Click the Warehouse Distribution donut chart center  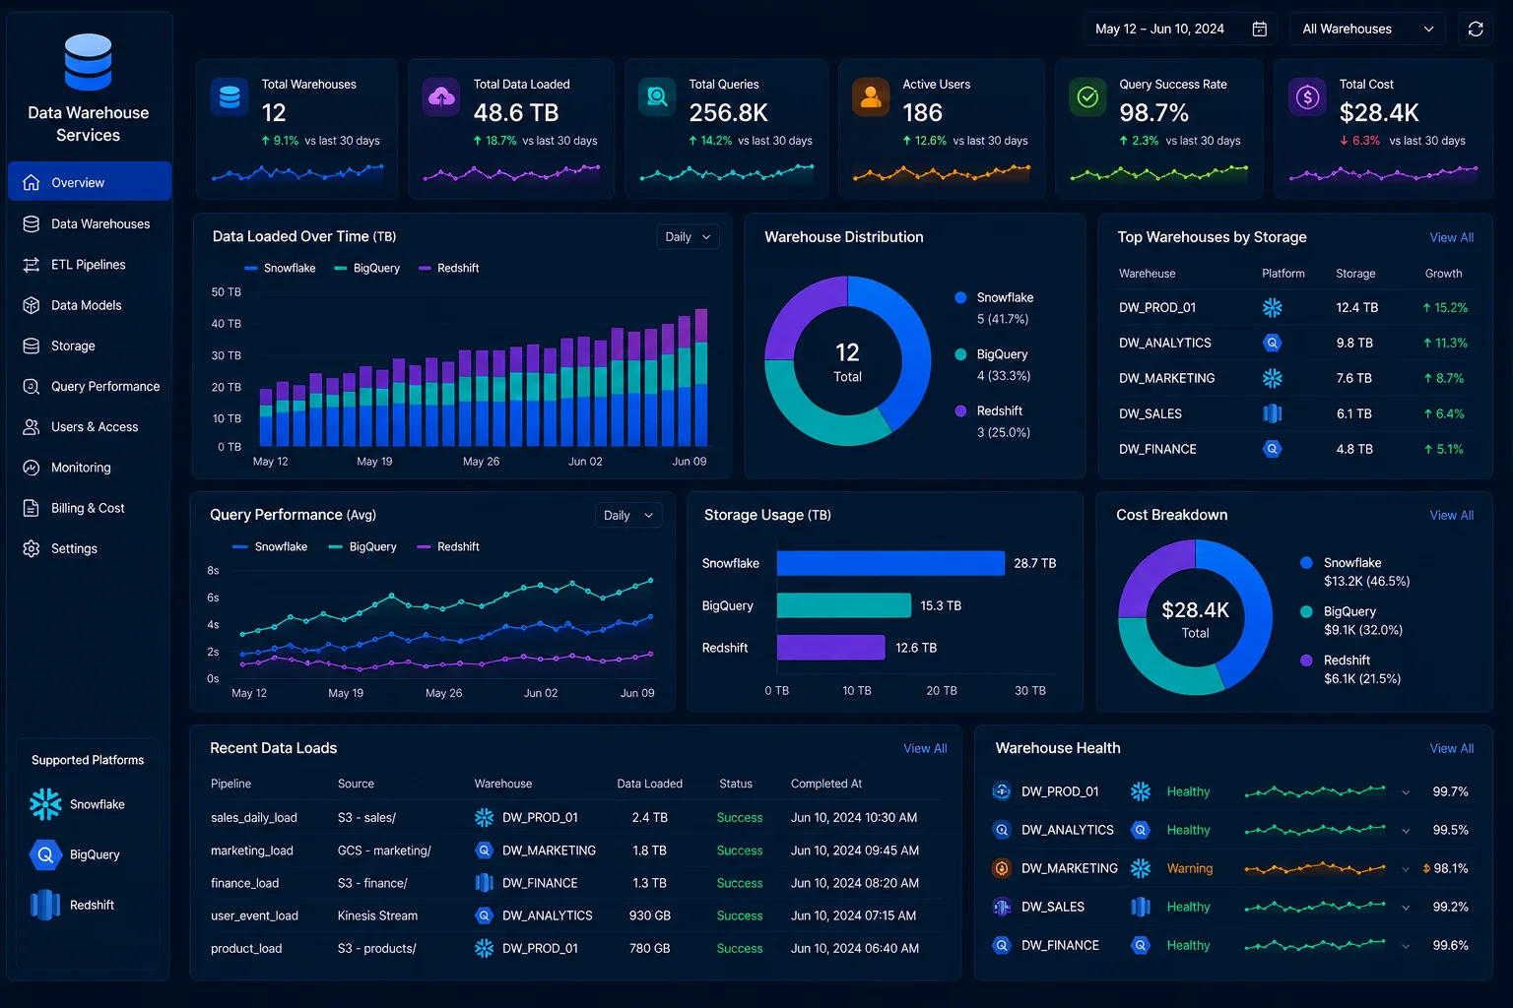pos(848,361)
